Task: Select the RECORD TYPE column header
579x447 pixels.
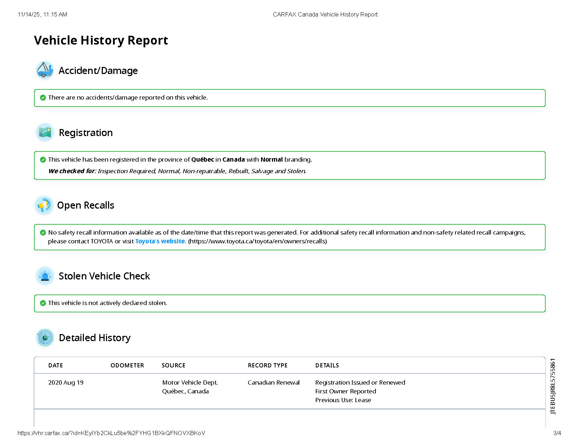Action: [x=267, y=365]
